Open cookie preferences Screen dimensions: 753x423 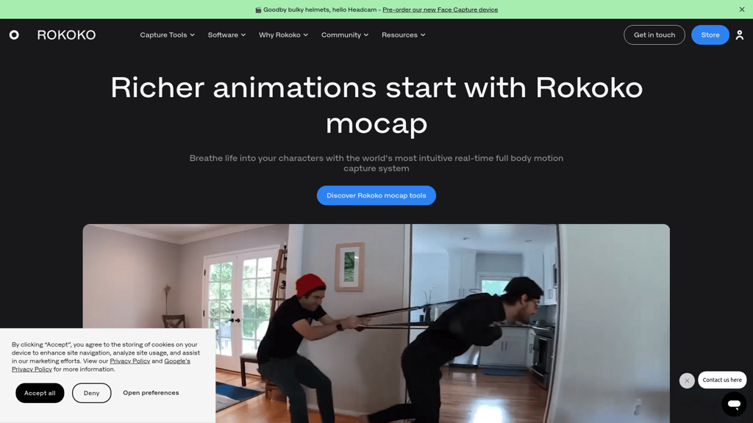(x=151, y=392)
